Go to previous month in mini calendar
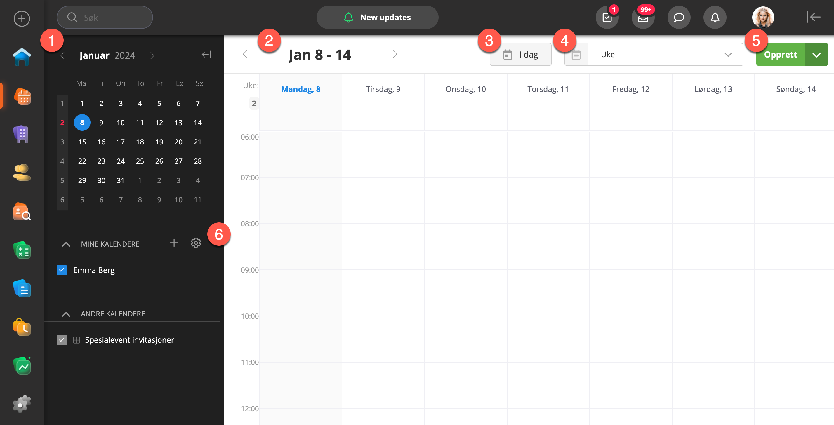The width and height of the screenshot is (834, 425). coord(63,56)
